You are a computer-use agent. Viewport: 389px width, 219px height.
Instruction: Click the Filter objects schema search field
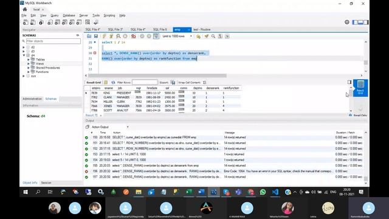(53, 41)
